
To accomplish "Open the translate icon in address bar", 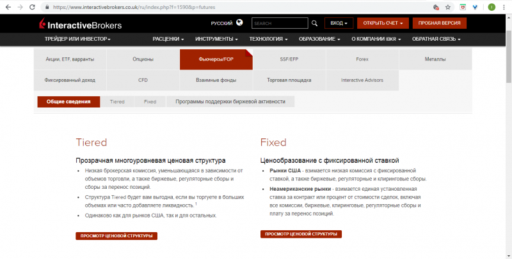I will click(436, 7).
